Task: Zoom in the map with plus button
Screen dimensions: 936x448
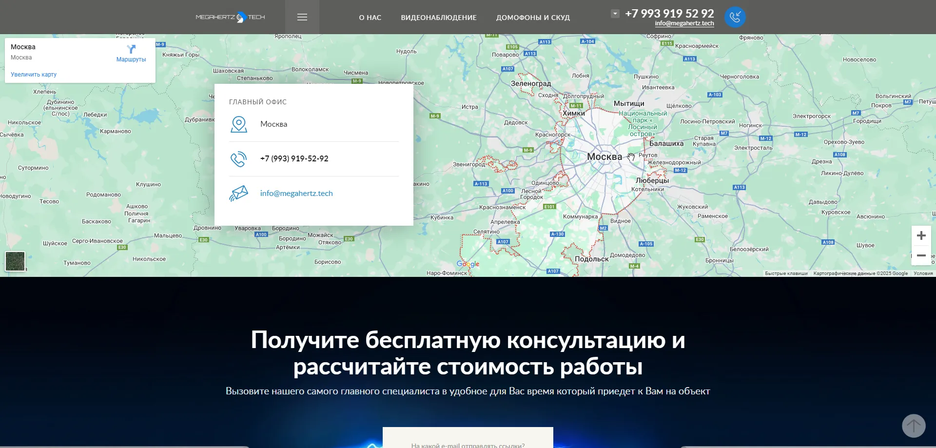Action: (921, 236)
